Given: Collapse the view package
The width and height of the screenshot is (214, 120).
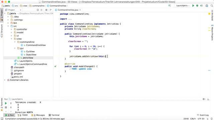Looking at the screenshot, I should point(11,39).
